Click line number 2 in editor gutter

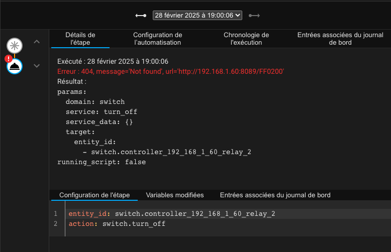(56, 223)
